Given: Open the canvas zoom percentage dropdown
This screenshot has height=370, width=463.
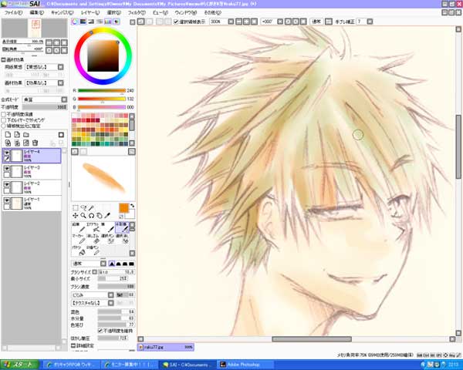Looking at the screenshot, I should pos(231,22).
